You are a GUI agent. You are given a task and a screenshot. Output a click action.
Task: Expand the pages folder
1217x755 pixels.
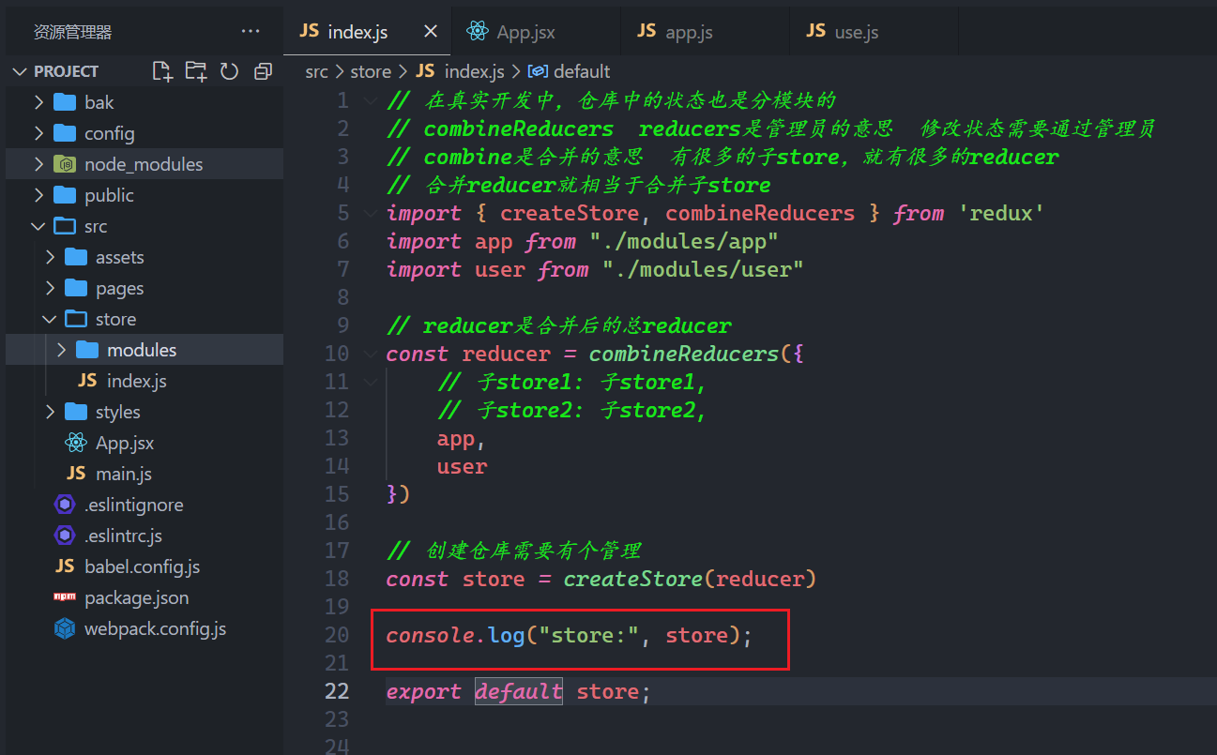pos(50,288)
